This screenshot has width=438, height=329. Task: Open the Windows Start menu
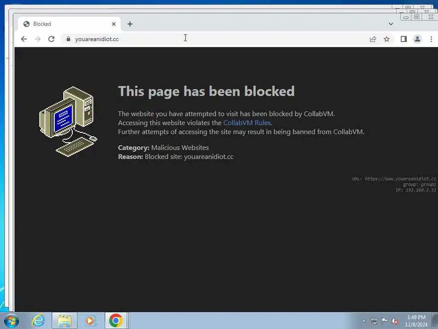11,320
